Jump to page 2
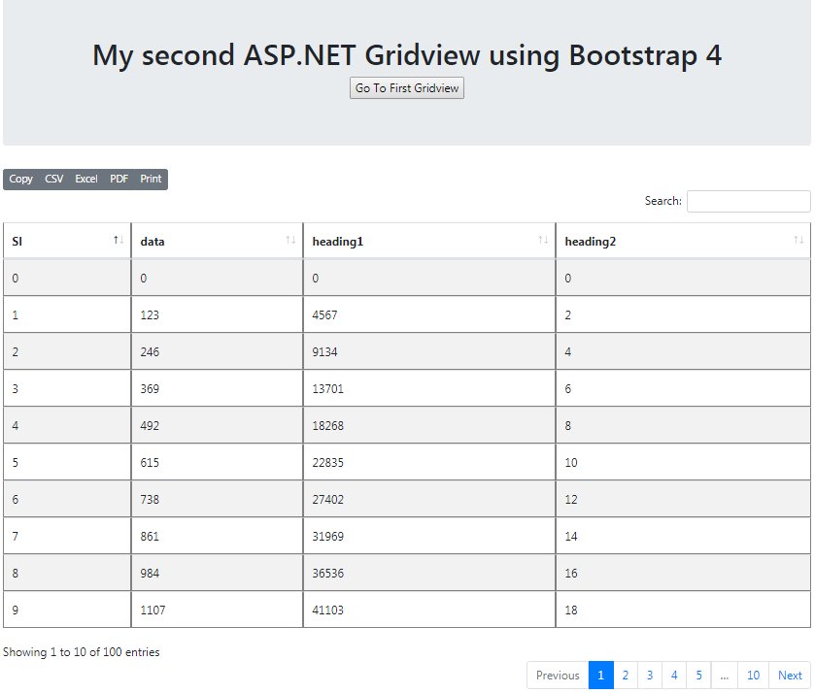 (626, 676)
